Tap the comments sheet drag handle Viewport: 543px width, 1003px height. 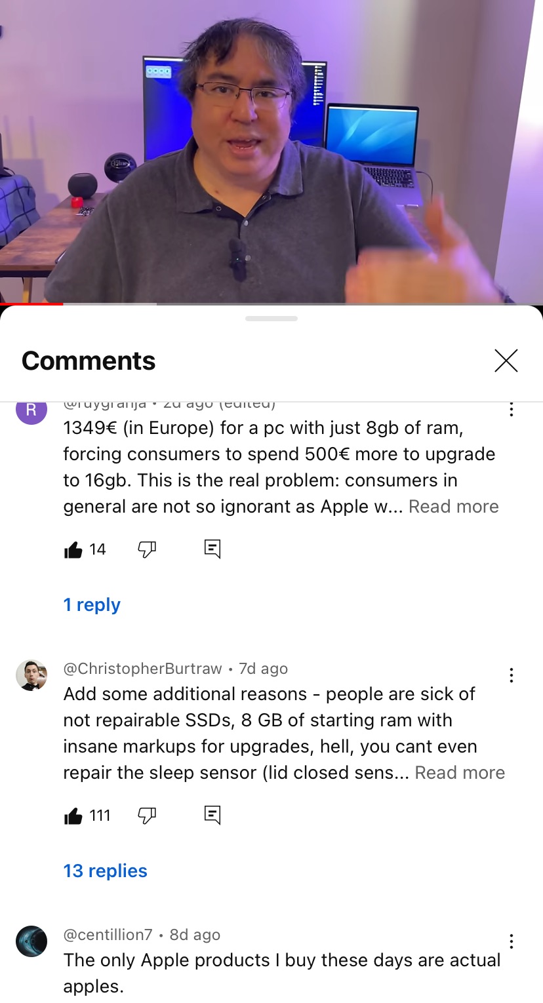(271, 319)
